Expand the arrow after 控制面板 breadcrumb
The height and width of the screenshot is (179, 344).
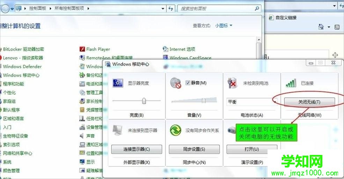coord(50,8)
